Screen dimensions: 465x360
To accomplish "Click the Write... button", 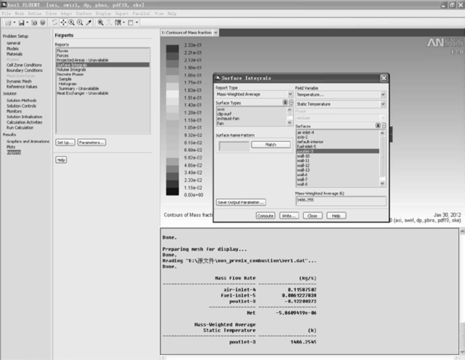I will 289,215.
